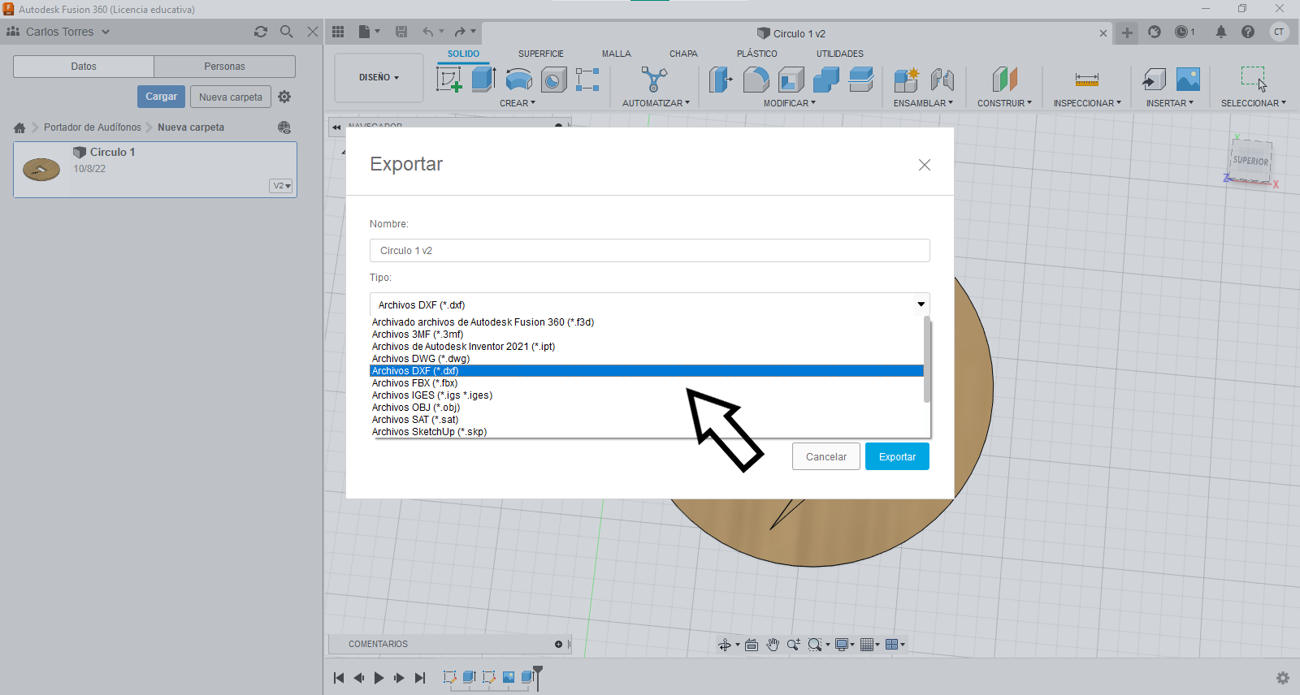This screenshot has width=1300, height=695.
Task: Select Archivos OBJ (*.obj) format
Action: 647,408
